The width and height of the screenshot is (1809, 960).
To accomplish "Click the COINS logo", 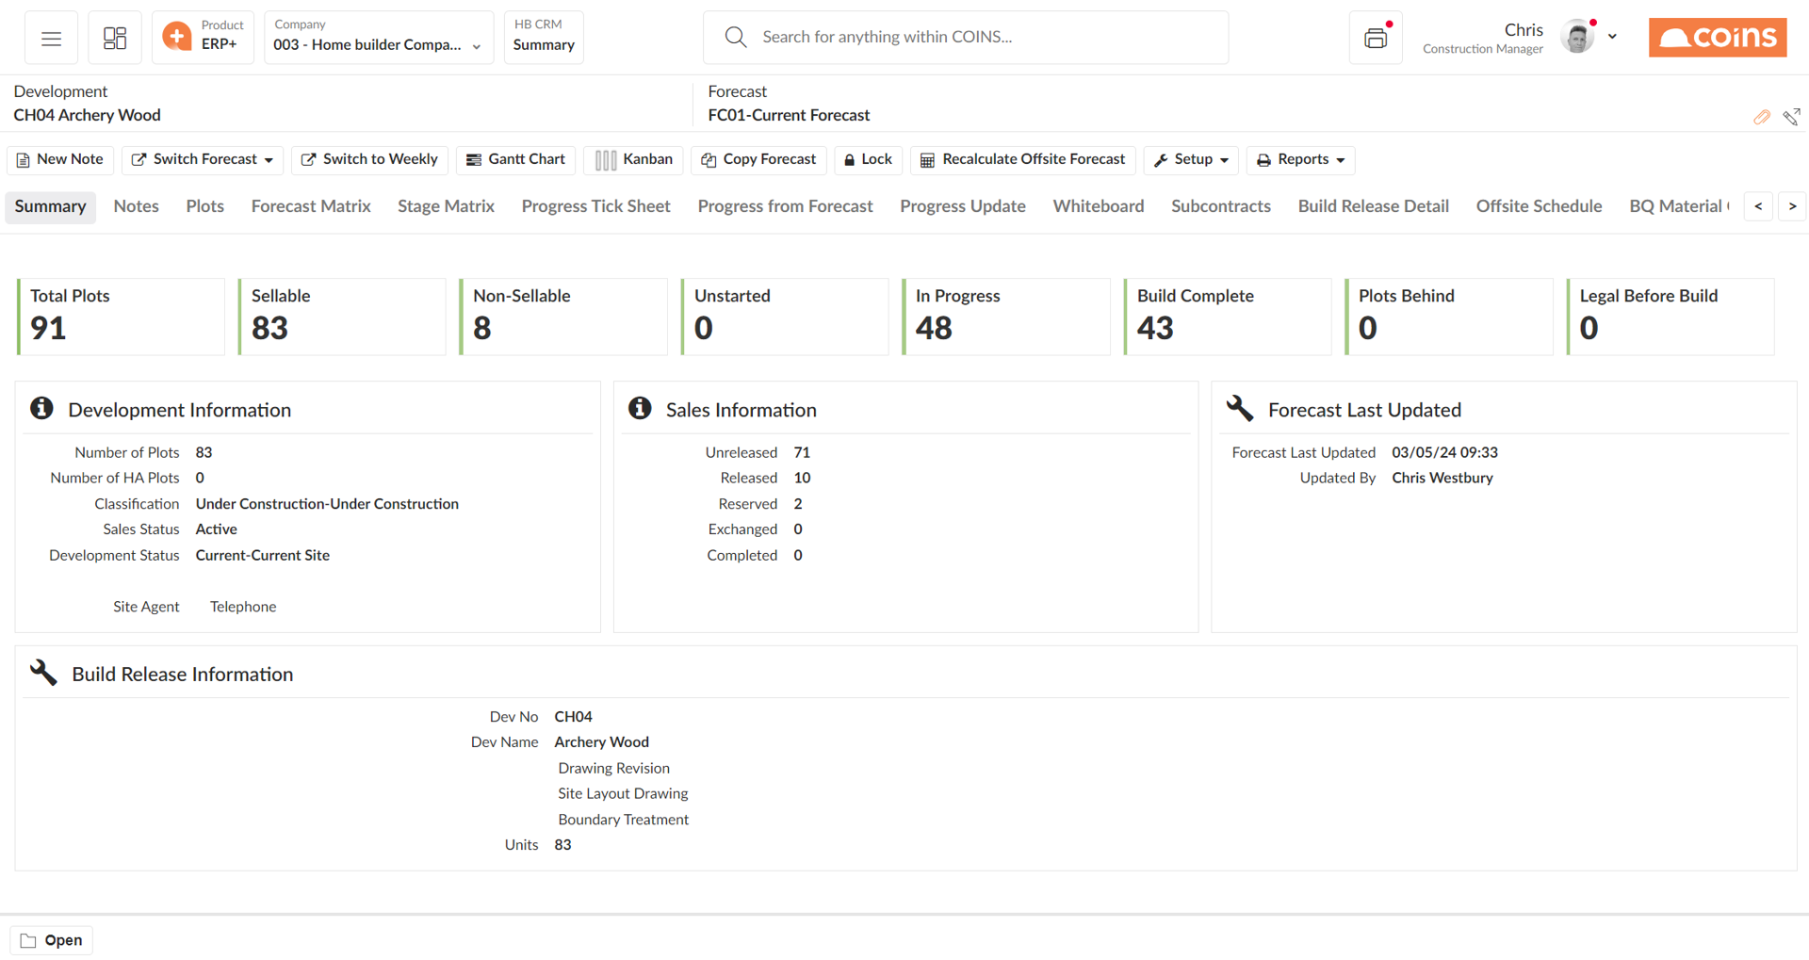I will (1717, 37).
